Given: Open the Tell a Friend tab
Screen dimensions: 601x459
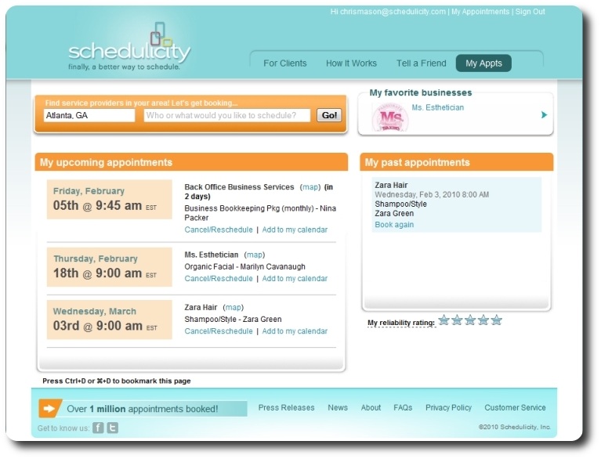Looking at the screenshot, I should click(x=422, y=63).
